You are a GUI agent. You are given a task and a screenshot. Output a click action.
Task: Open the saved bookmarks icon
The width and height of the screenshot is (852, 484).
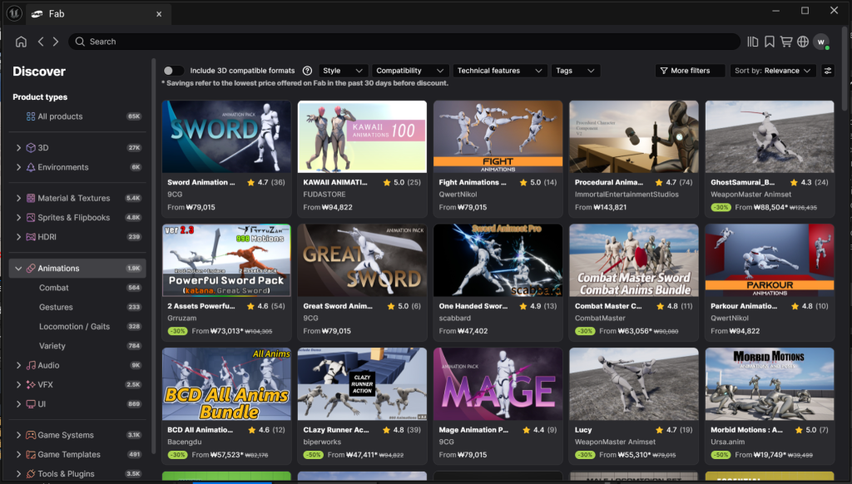770,42
